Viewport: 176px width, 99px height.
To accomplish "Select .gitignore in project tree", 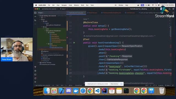I will (x=45, y=51).
